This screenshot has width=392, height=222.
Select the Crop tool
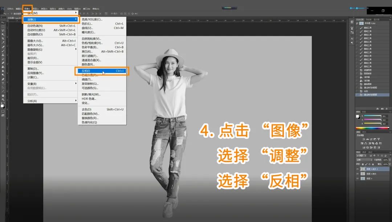[3, 38]
